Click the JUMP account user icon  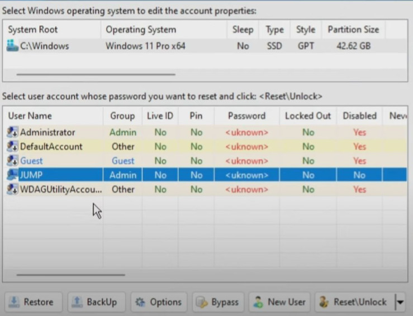coord(12,175)
